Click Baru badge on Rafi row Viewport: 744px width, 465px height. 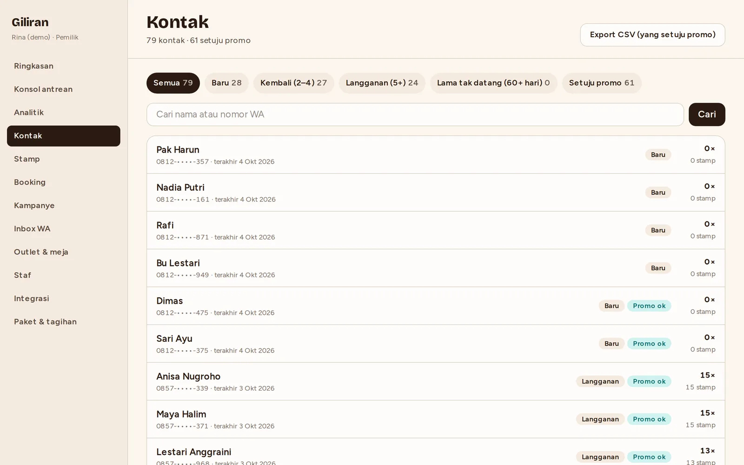(x=658, y=230)
